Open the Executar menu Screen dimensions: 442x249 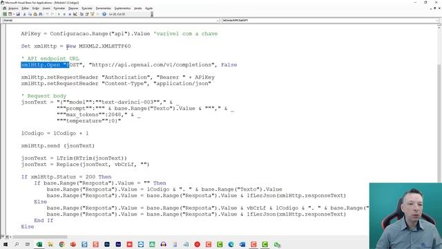click(x=87, y=8)
